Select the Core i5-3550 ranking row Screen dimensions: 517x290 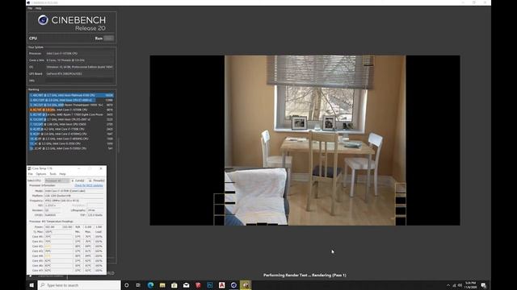point(71,143)
